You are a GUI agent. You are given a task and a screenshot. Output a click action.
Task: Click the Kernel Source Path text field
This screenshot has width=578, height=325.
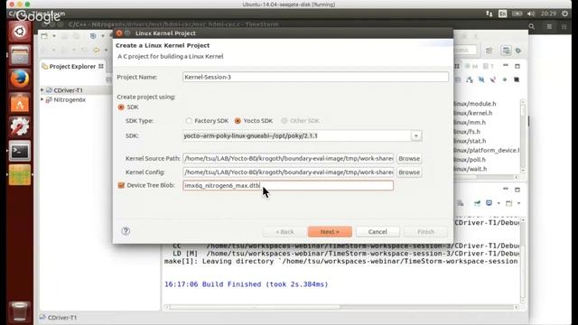pos(288,159)
